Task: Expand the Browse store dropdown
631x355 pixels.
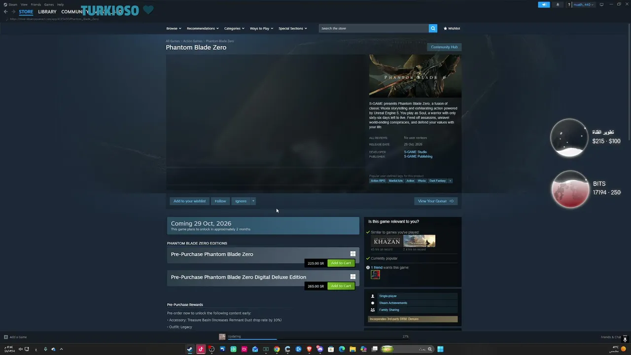Action: (174, 29)
